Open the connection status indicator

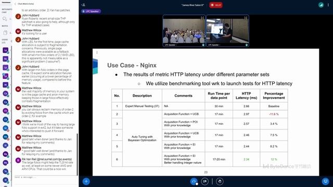[x=321, y=5]
